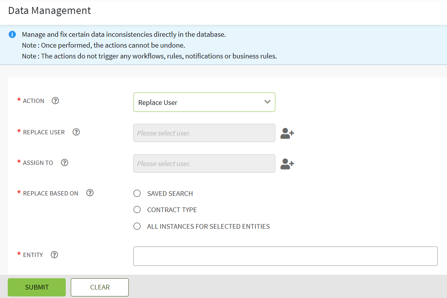Image resolution: width=447 pixels, height=298 pixels.
Task: Expand the Action dropdown showing Replace User
Action: coord(204,102)
